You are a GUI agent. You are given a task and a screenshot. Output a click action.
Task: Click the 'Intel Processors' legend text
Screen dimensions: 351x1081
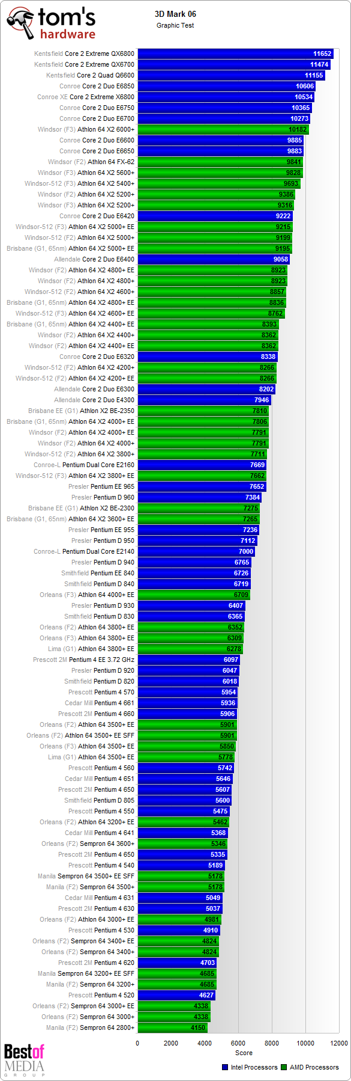point(254,1068)
